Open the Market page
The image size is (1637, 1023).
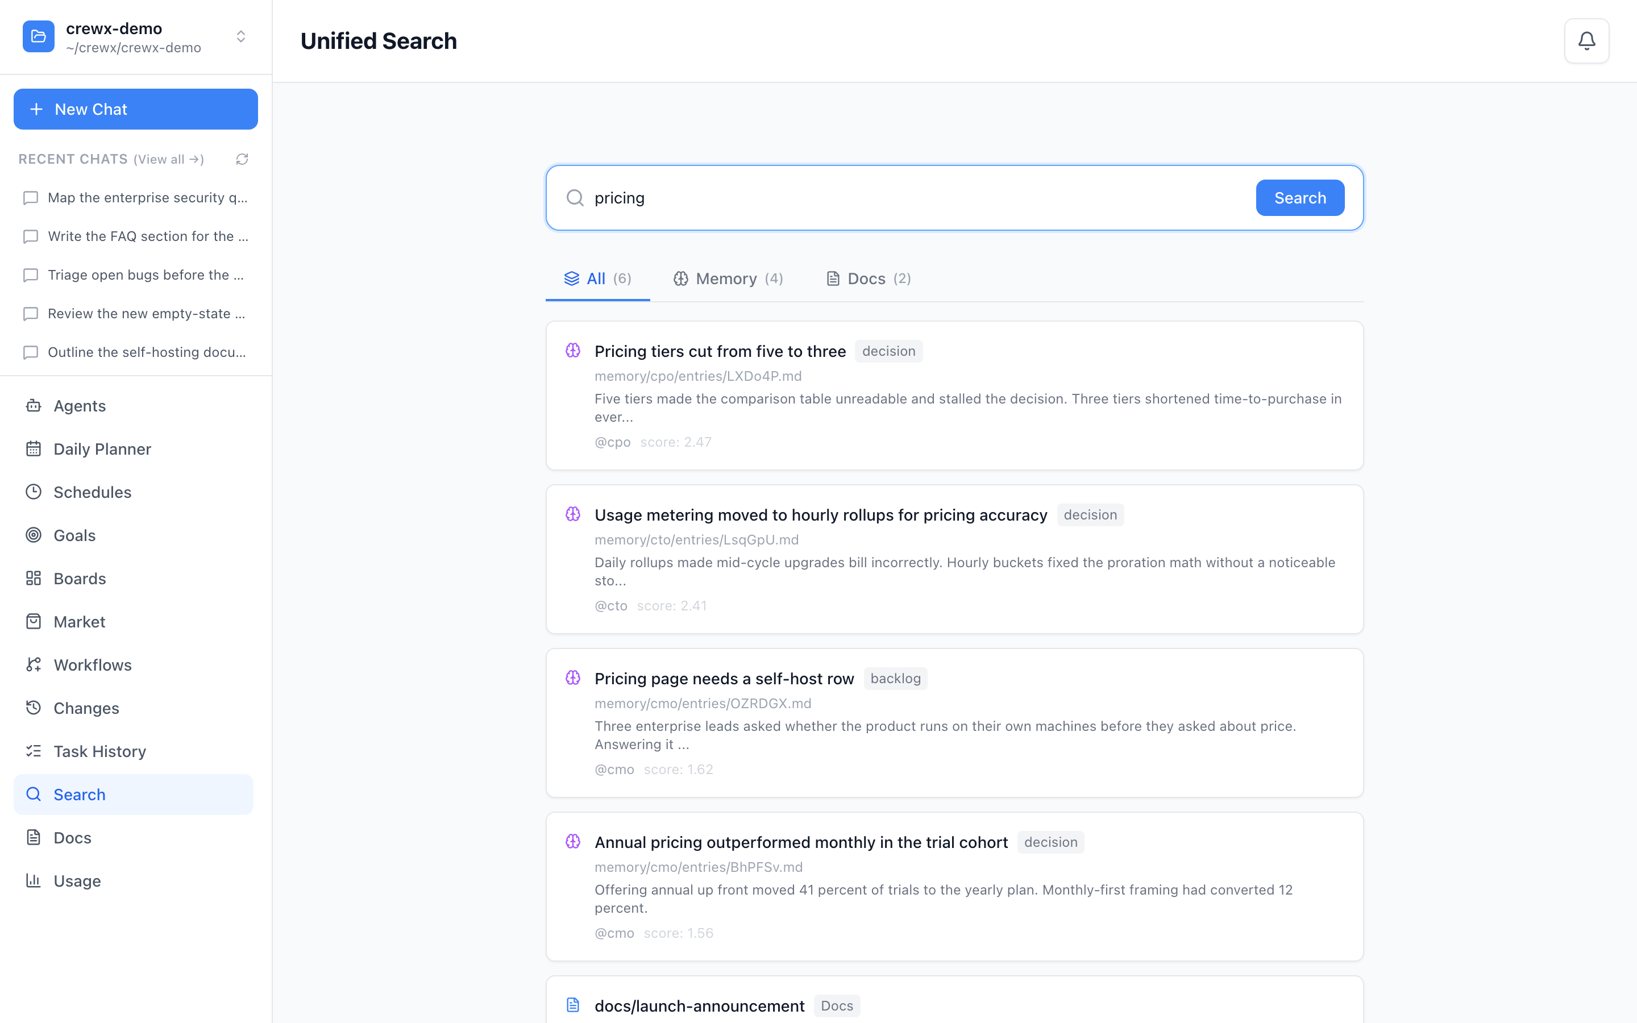[x=133, y=622]
